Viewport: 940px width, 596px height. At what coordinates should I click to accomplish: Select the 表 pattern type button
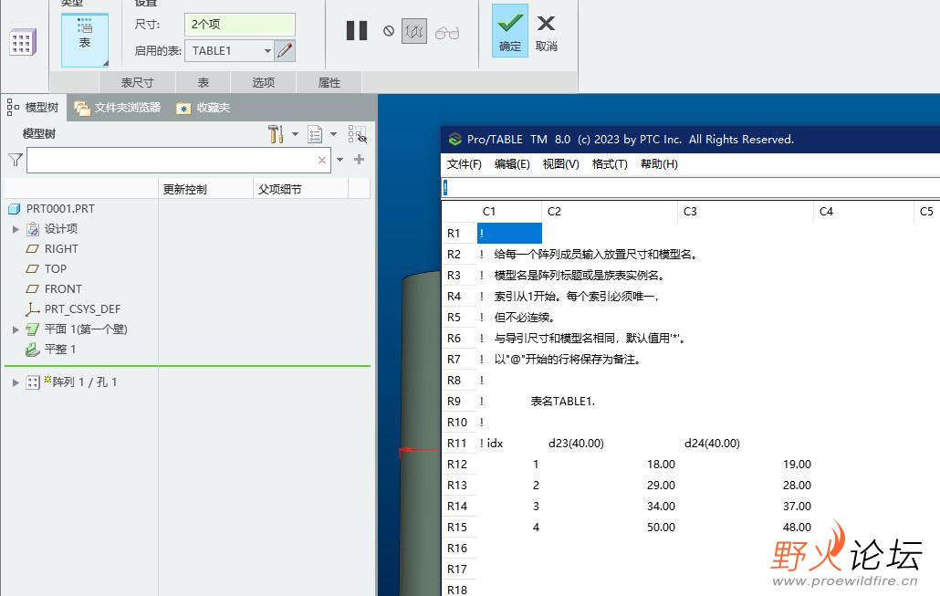85,39
